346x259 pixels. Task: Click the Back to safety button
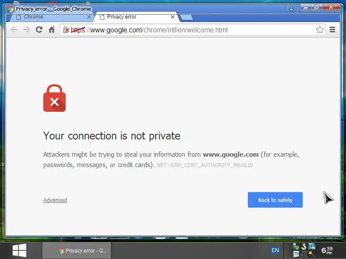(x=275, y=200)
